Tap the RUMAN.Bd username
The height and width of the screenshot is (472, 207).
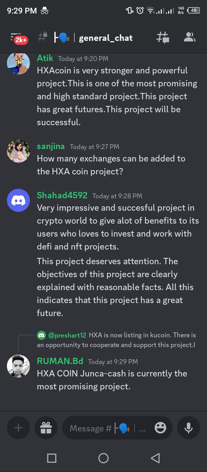pyautogui.click(x=60, y=361)
